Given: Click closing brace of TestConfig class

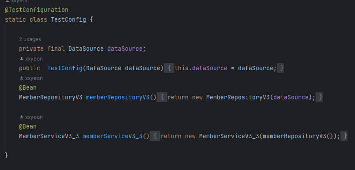Looking at the screenshot, I should pyautogui.click(x=6, y=155).
